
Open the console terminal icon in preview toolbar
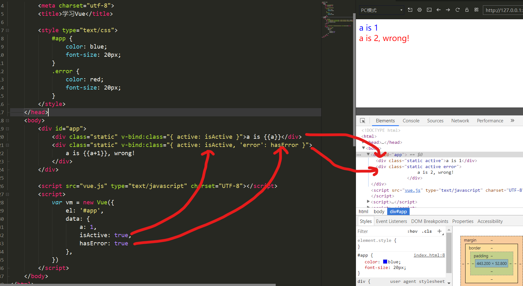point(429,10)
